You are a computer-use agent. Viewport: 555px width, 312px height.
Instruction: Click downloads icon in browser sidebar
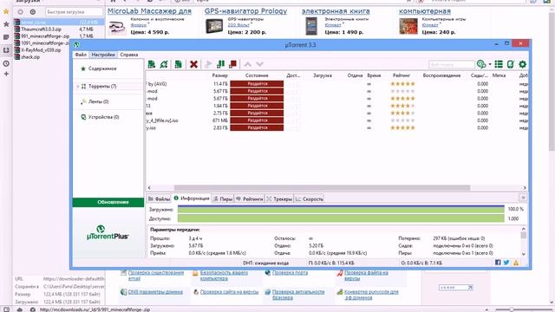click(x=6, y=50)
